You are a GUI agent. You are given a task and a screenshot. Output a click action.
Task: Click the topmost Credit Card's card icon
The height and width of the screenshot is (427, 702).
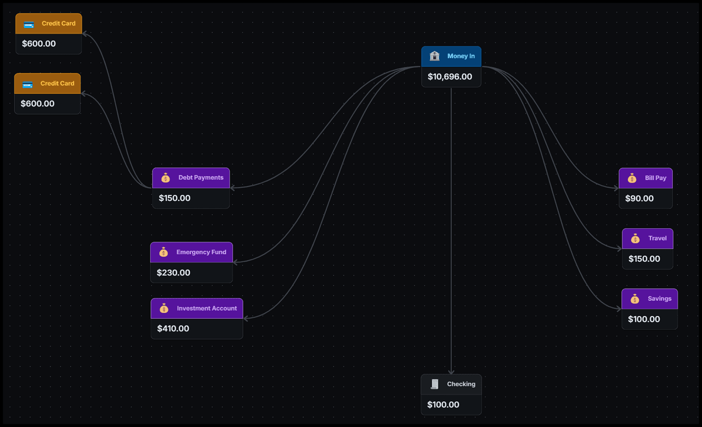click(x=29, y=24)
